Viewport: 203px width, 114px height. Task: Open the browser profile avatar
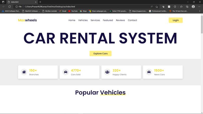coord(193,7)
